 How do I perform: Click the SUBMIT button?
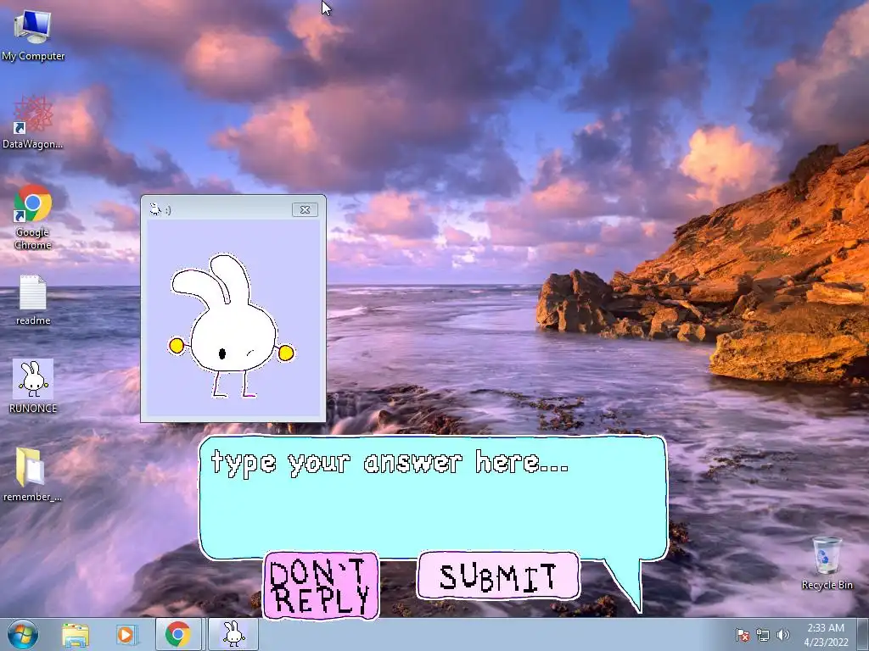pos(498,576)
